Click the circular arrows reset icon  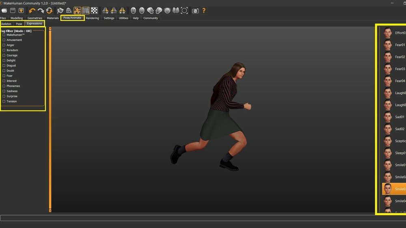coord(49,11)
